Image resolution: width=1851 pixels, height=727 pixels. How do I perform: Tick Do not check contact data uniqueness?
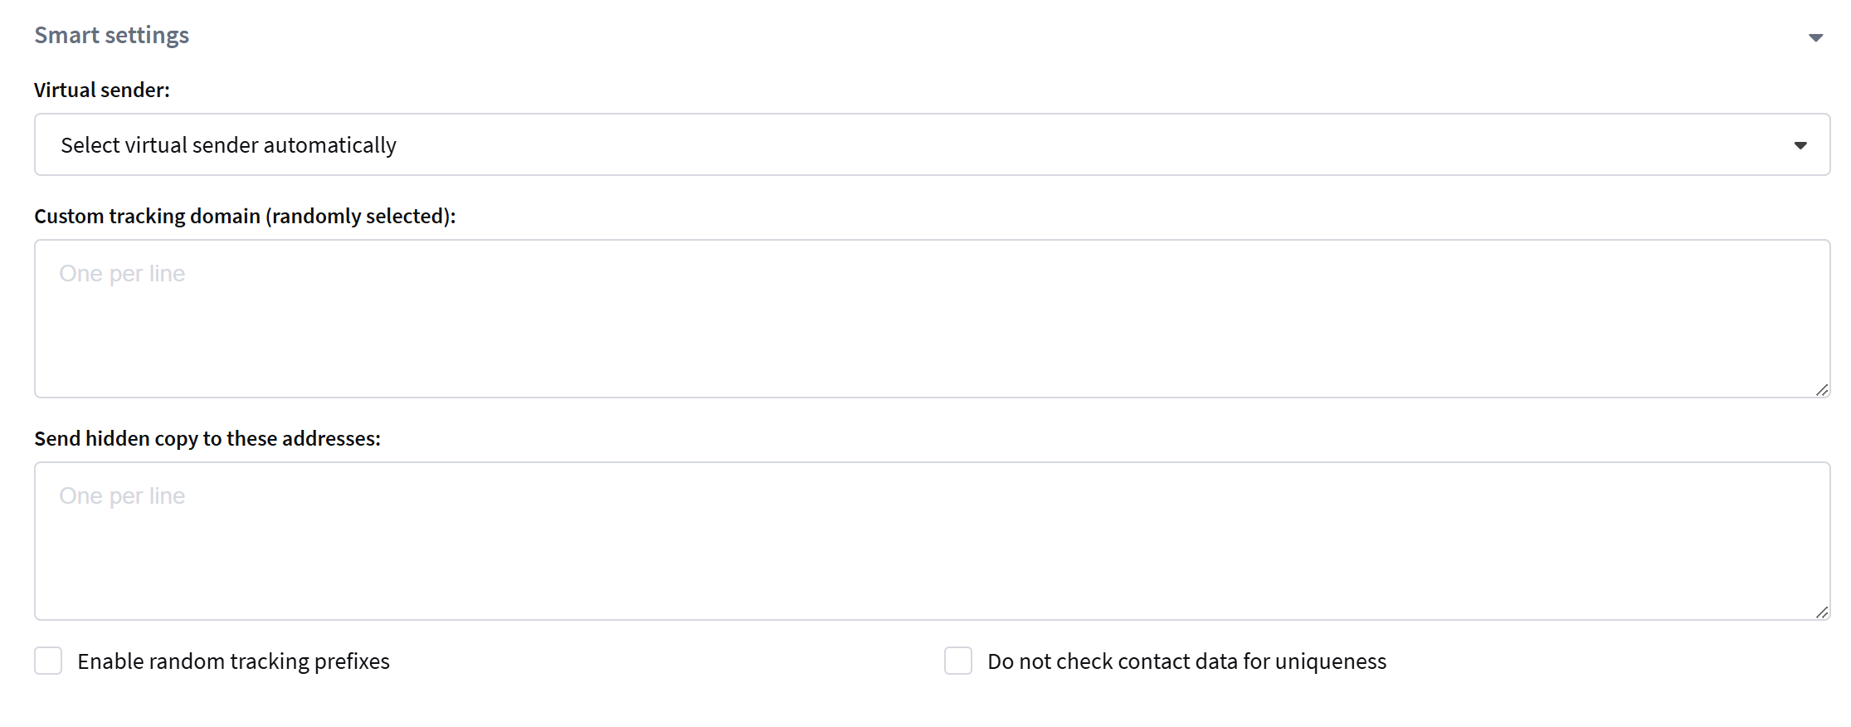[957, 661]
